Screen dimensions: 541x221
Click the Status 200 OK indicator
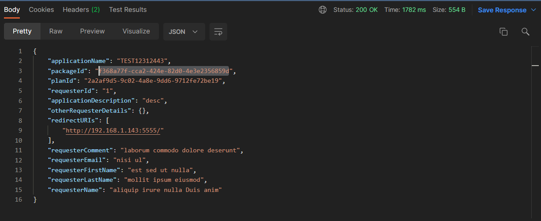coord(355,10)
